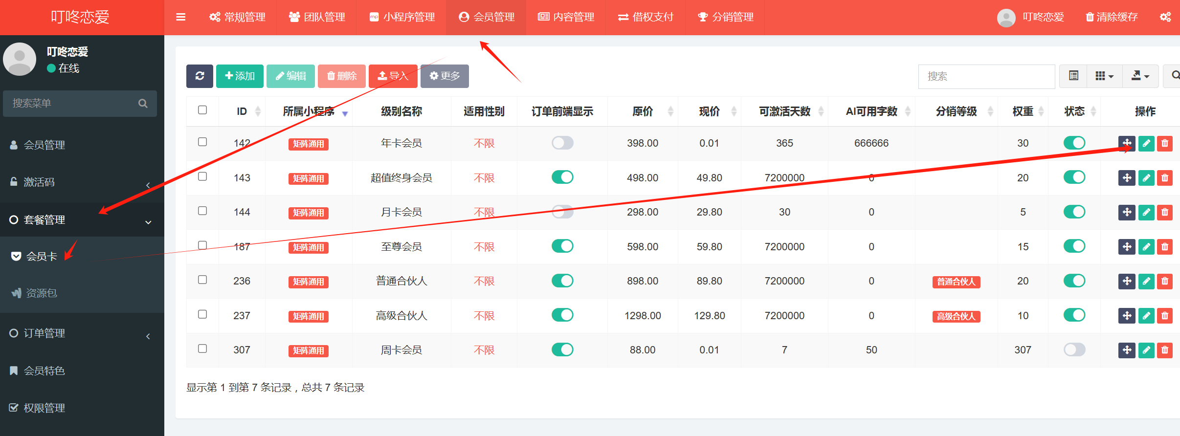Edit row 144 月卡会员 pencil icon

pyautogui.click(x=1146, y=212)
